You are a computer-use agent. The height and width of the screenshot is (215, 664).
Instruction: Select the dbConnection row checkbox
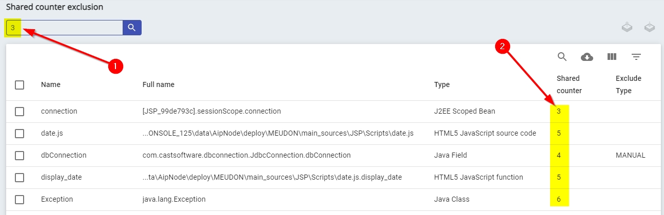[19, 156]
